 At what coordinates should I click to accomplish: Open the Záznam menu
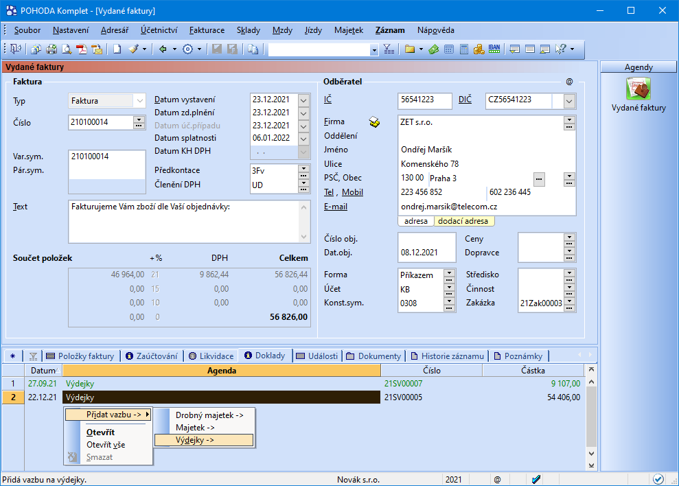click(390, 30)
